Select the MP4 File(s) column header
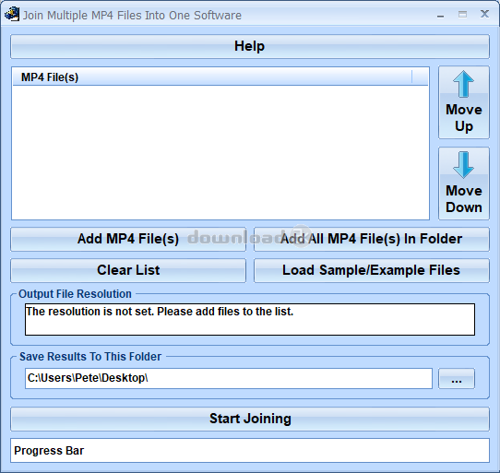This screenshot has width=500, height=473. 212,77
